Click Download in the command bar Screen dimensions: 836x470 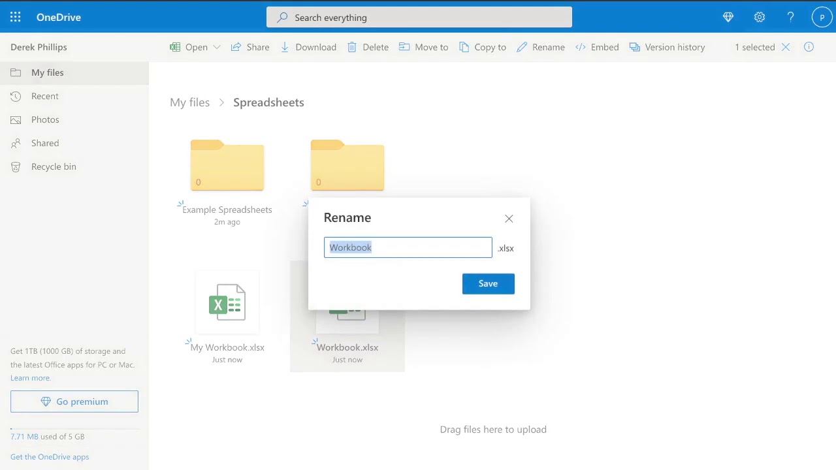[308, 47]
